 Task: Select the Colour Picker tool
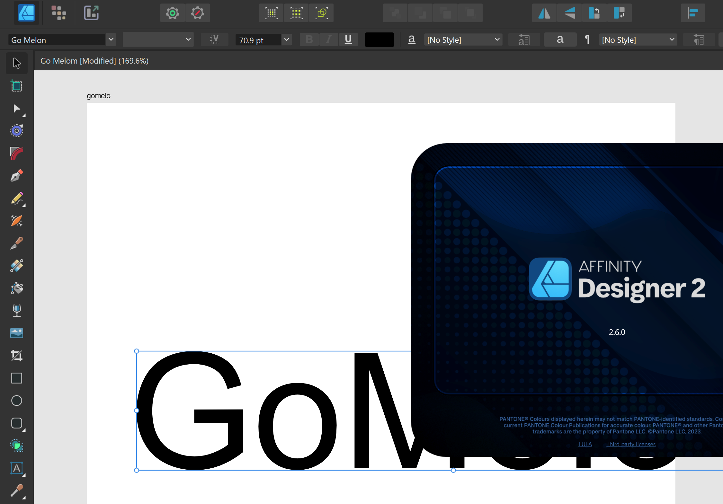[x=17, y=491]
